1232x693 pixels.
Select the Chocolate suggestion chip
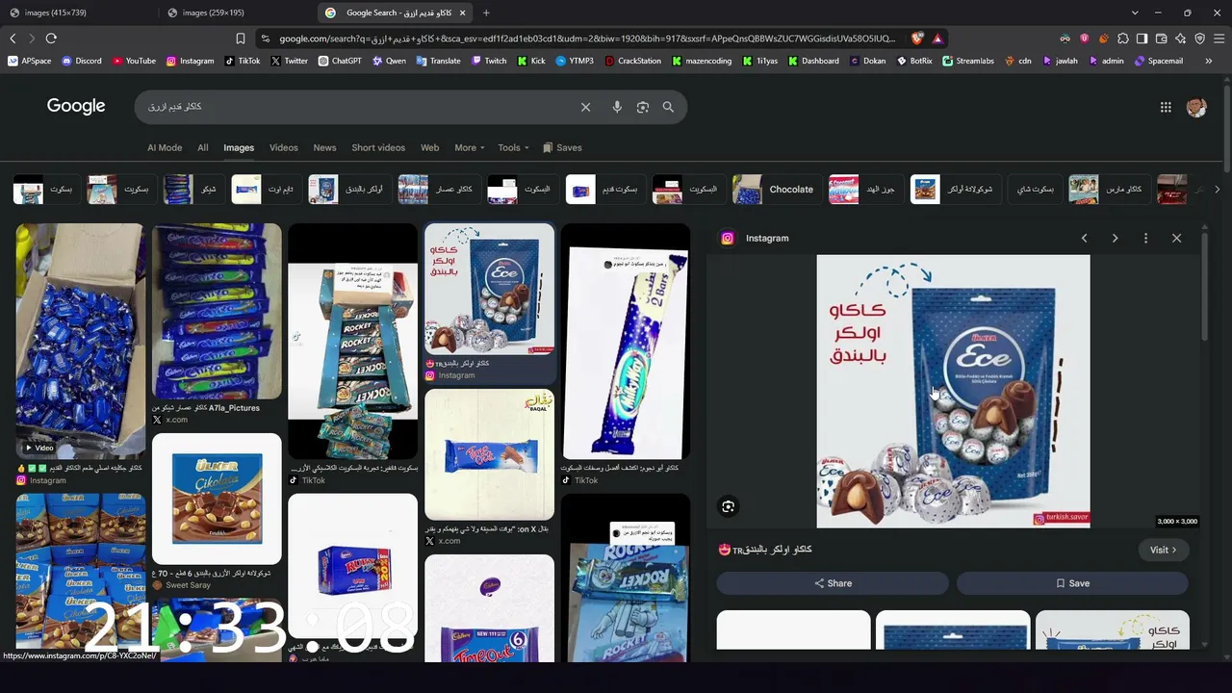[x=774, y=190]
